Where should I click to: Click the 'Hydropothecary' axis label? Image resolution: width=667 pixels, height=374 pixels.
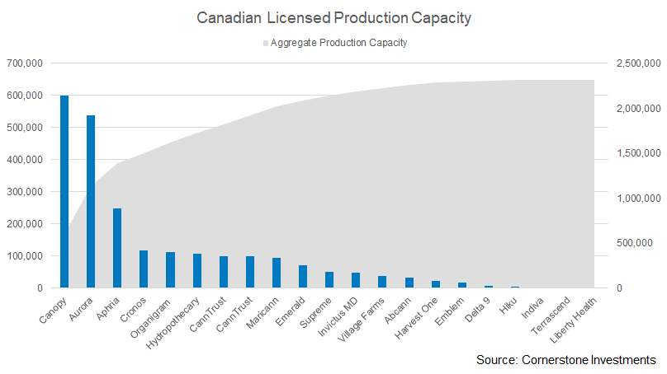click(173, 323)
